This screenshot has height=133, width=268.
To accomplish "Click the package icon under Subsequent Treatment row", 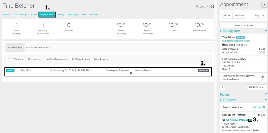I will (131, 73).
